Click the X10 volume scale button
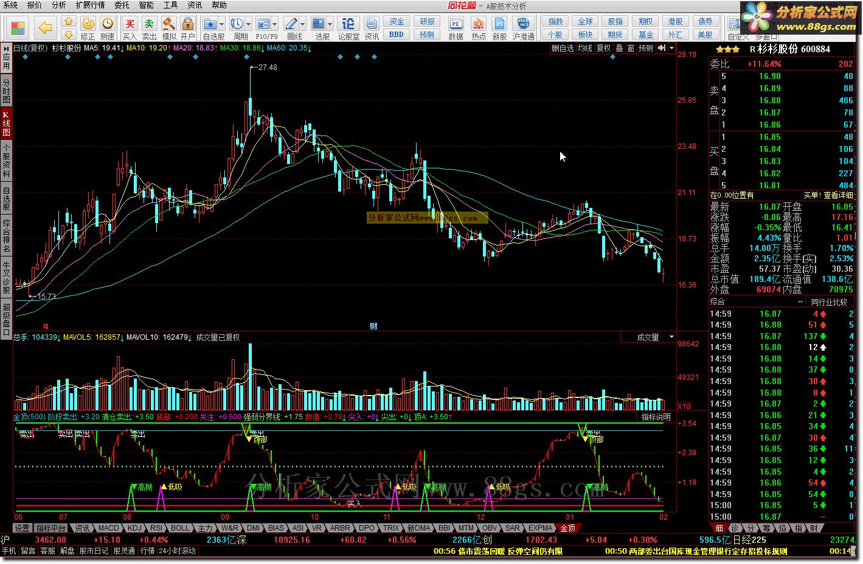This screenshot has height=564, width=863. pos(684,406)
